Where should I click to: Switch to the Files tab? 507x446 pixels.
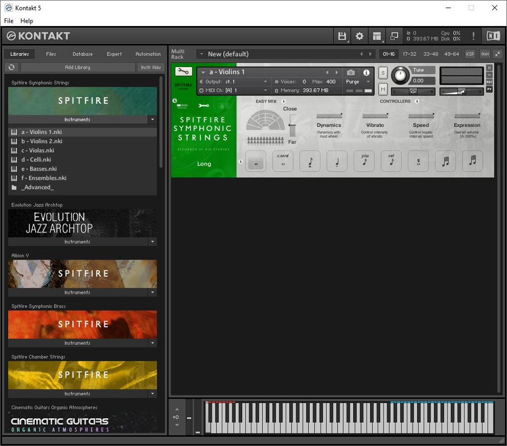point(51,54)
